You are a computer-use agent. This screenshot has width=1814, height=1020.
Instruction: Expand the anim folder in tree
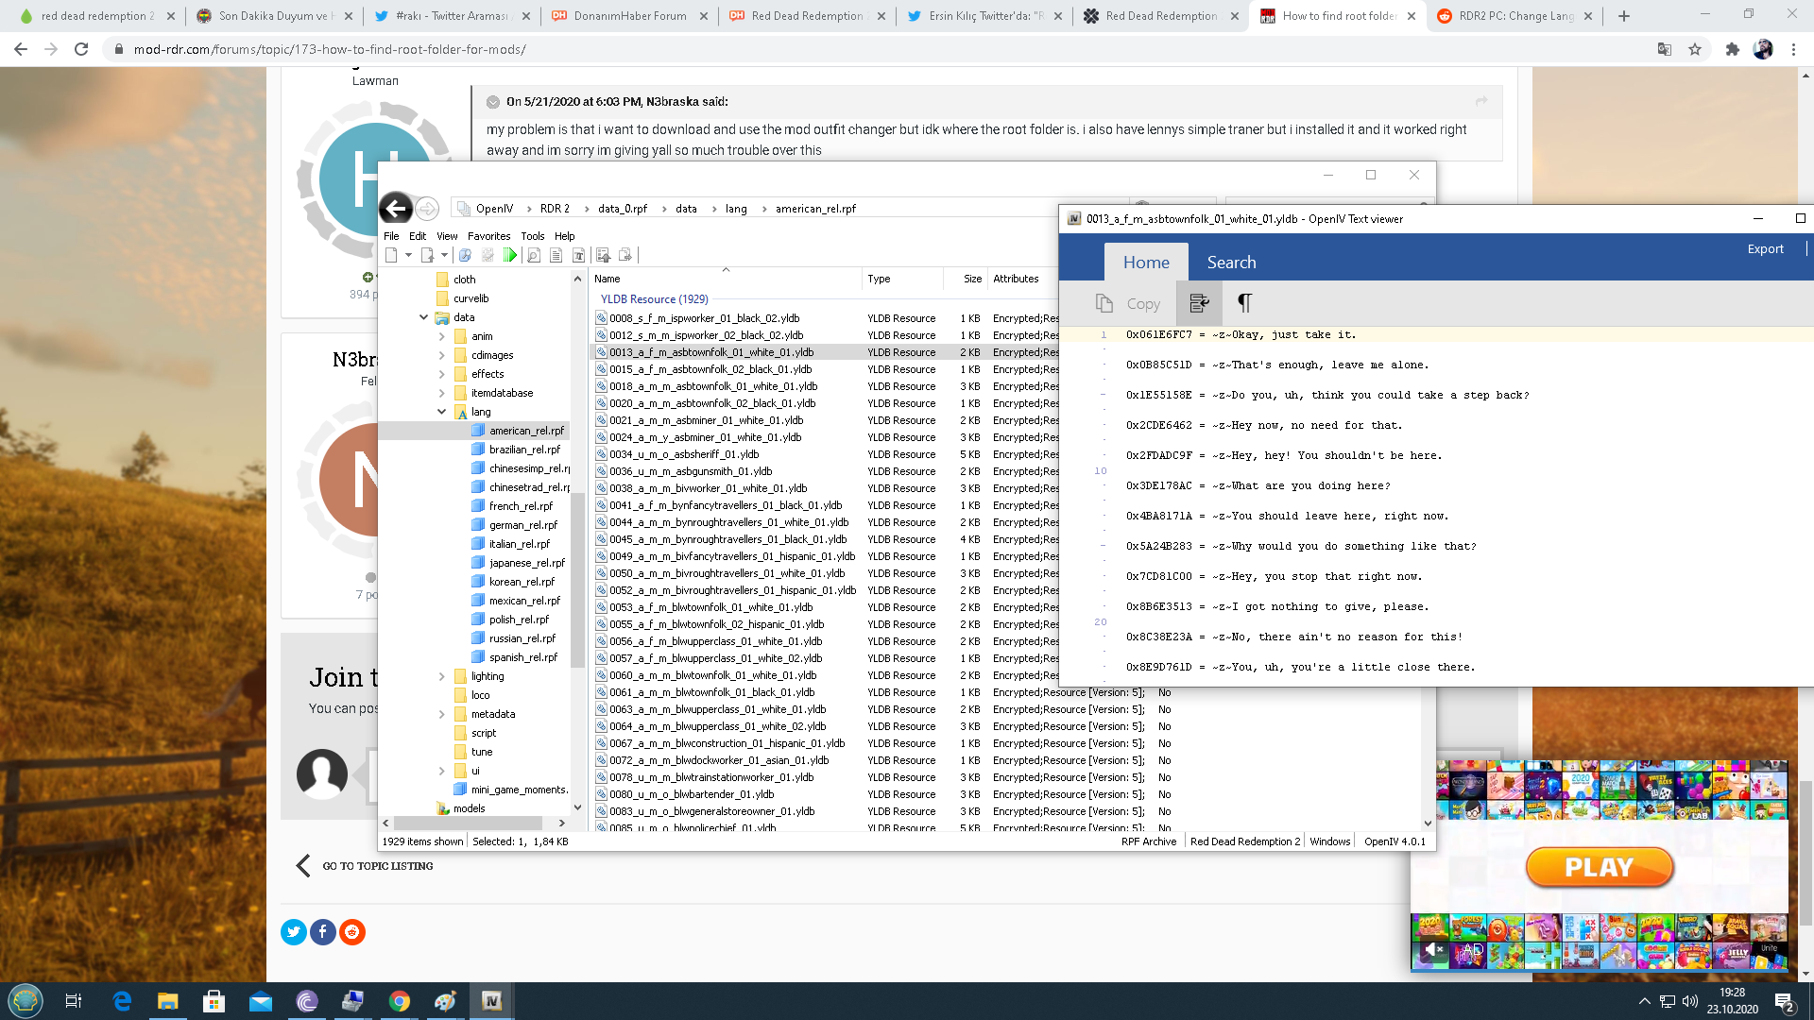pyautogui.click(x=441, y=336)
